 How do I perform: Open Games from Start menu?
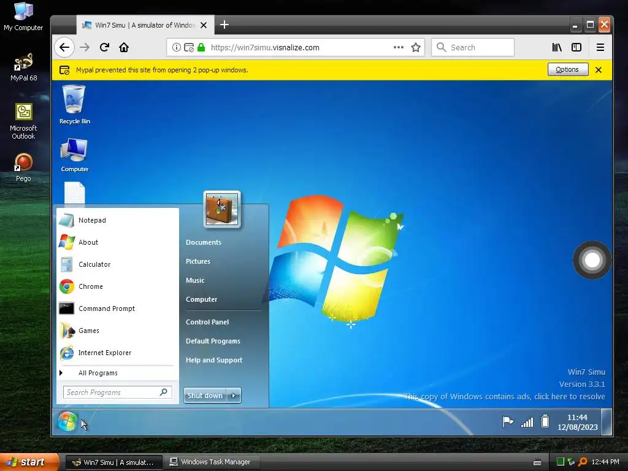pyautogui.click(x=118, y=331)
